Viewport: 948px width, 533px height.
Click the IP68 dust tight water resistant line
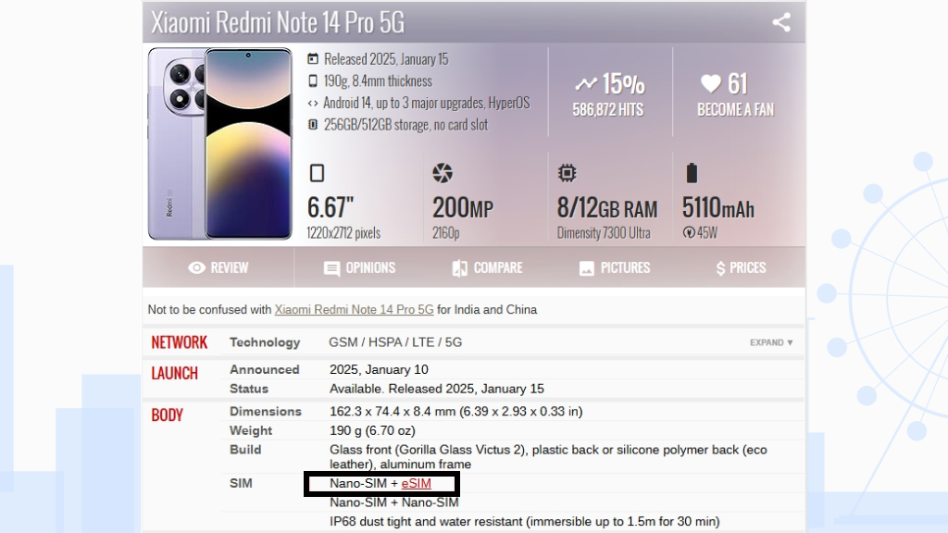(525, 522)
